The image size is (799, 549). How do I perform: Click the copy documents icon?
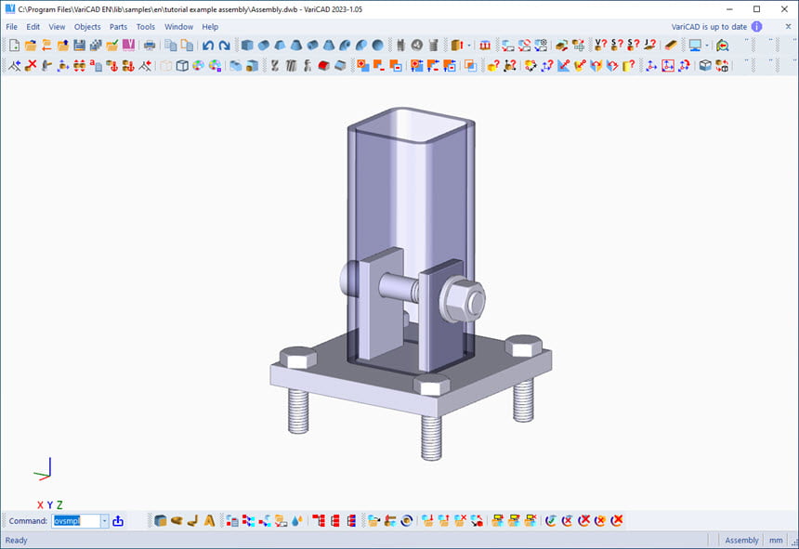(x=171, y=46)
